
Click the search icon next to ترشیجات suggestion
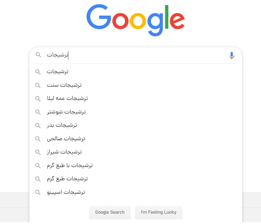coord(38,72)
